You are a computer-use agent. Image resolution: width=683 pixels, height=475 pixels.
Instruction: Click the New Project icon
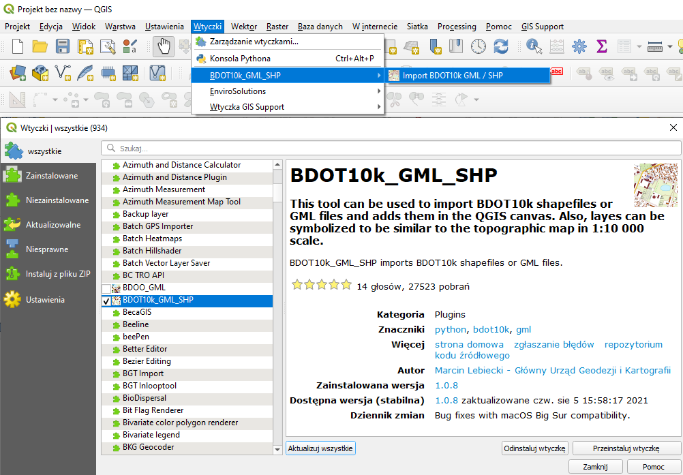(18, 46)
